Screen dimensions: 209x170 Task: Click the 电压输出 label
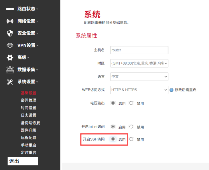tap(97, 103)
